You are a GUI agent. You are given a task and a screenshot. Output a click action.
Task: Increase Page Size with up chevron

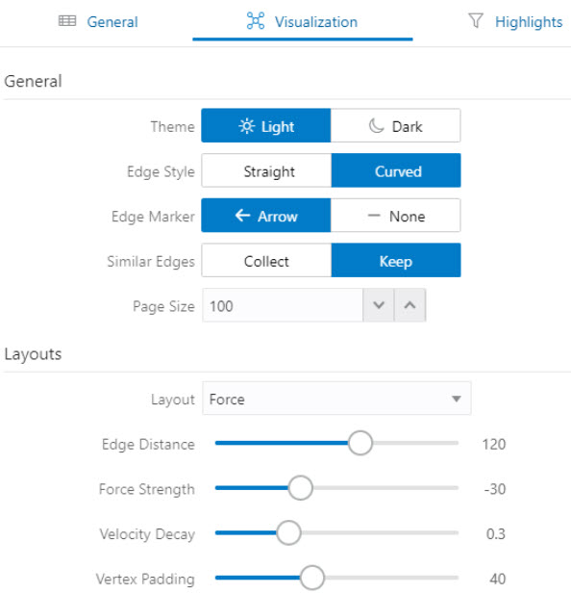pos(410,305)
